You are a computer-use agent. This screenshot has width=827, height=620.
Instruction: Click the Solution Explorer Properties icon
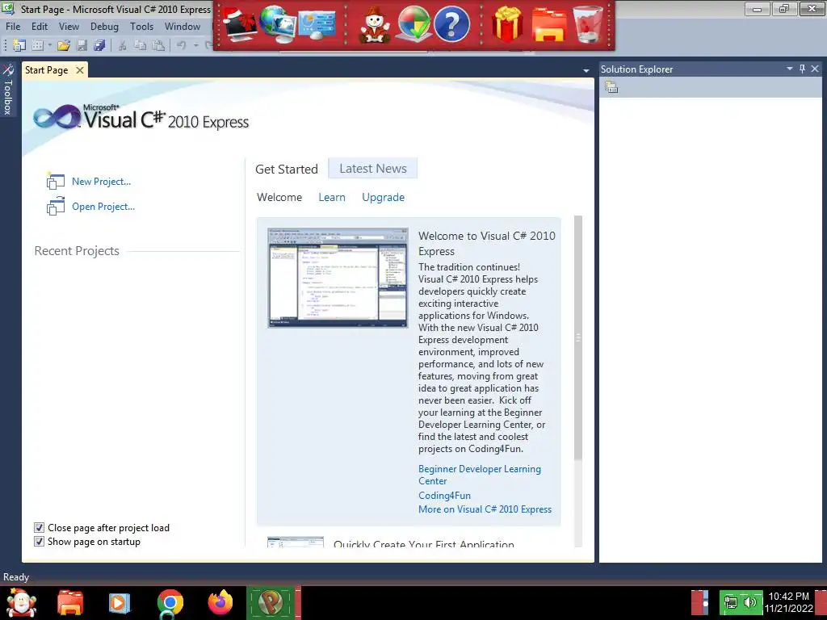tap(611, 87)
